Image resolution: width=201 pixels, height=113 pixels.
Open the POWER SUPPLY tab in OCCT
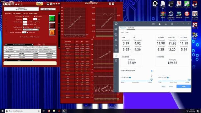point(34,13)
